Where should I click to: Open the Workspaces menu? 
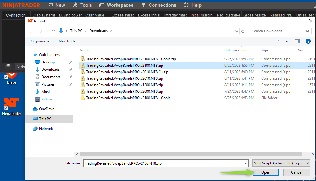[116, 5]
